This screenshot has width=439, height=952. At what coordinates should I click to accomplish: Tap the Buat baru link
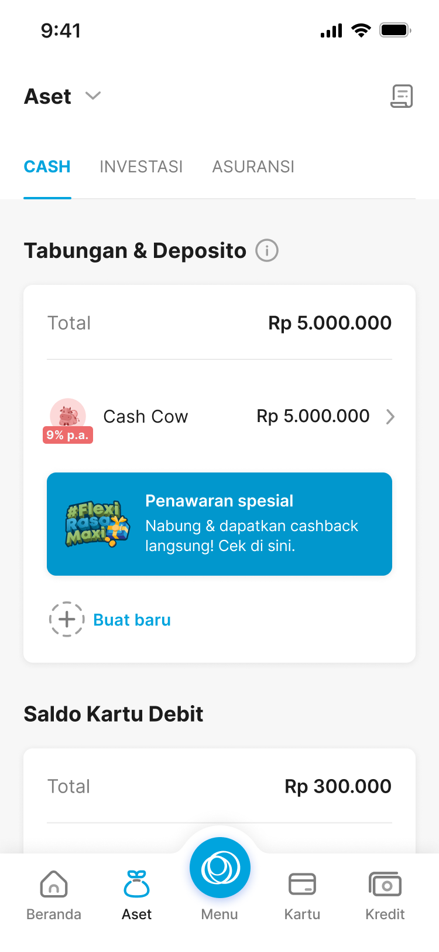(x=132, y=620)
